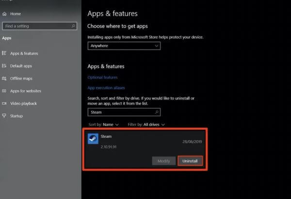Click the Offline maps map icon
Image resolution: width=291 pixels, height=199 pixels.
[x=4, y=79]
